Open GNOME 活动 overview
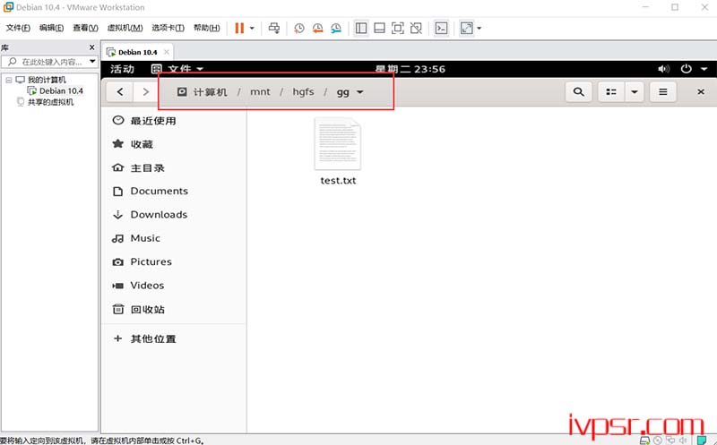This screenshot has height=445, width=717. 122,69
